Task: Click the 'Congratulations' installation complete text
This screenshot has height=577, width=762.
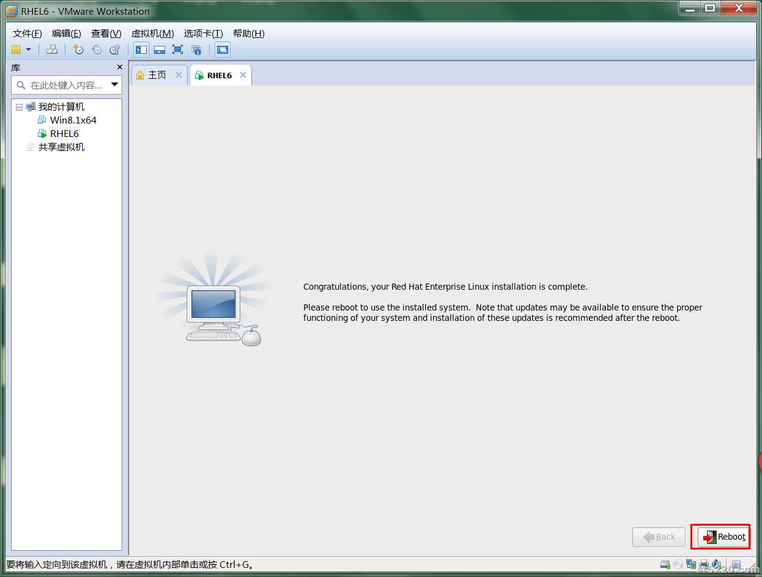Action: coord(445,287)
